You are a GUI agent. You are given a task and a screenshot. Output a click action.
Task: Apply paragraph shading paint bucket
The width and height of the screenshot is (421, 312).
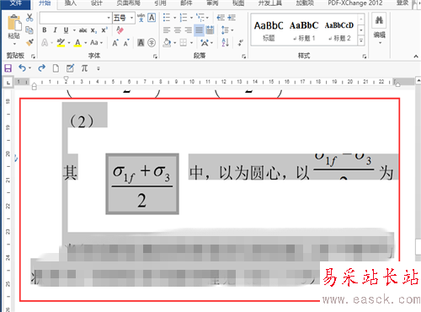click(168, 43)
